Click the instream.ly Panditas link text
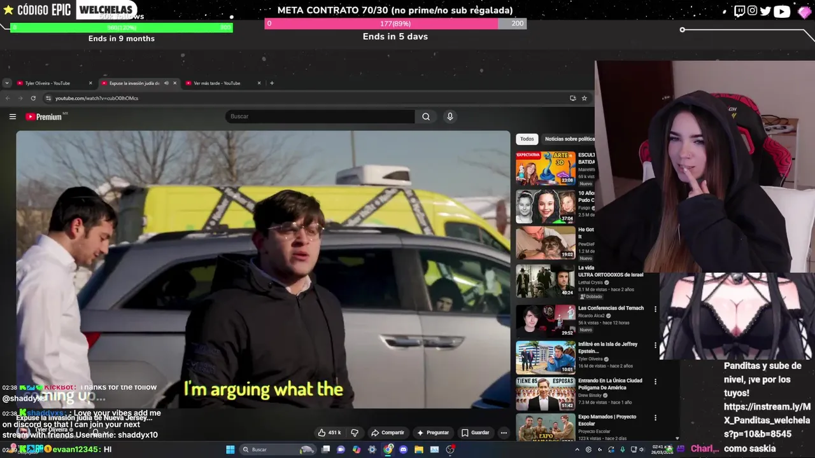 coord(767,420)
